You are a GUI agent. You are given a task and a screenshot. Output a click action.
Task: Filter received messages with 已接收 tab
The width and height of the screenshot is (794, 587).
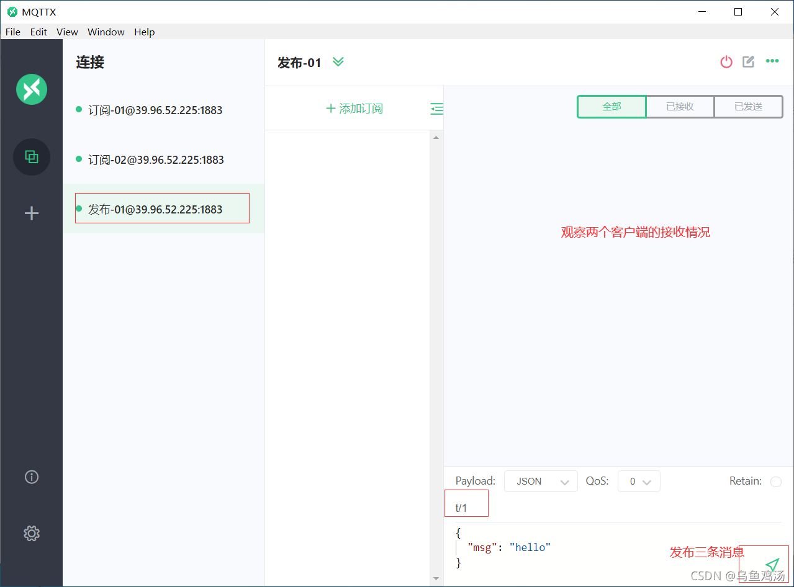pos(680,107)
